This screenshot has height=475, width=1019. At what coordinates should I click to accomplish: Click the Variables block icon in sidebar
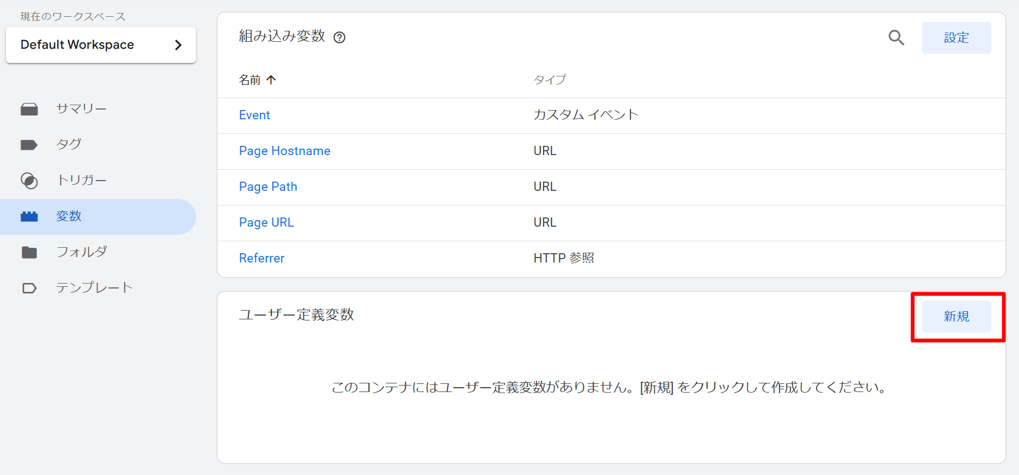tap(29, 216)
